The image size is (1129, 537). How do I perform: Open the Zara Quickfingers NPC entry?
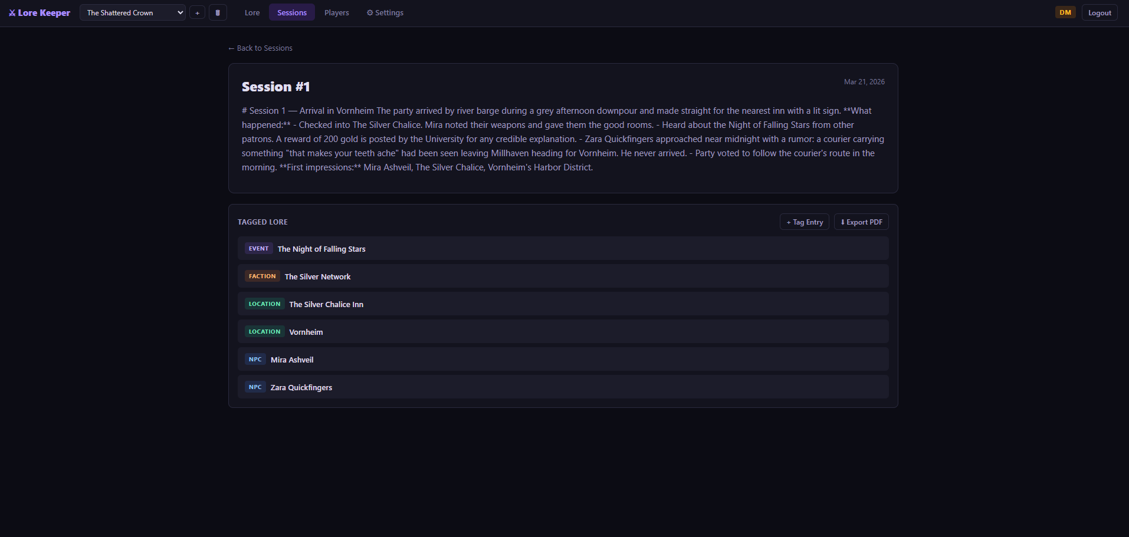coord(301,388)
